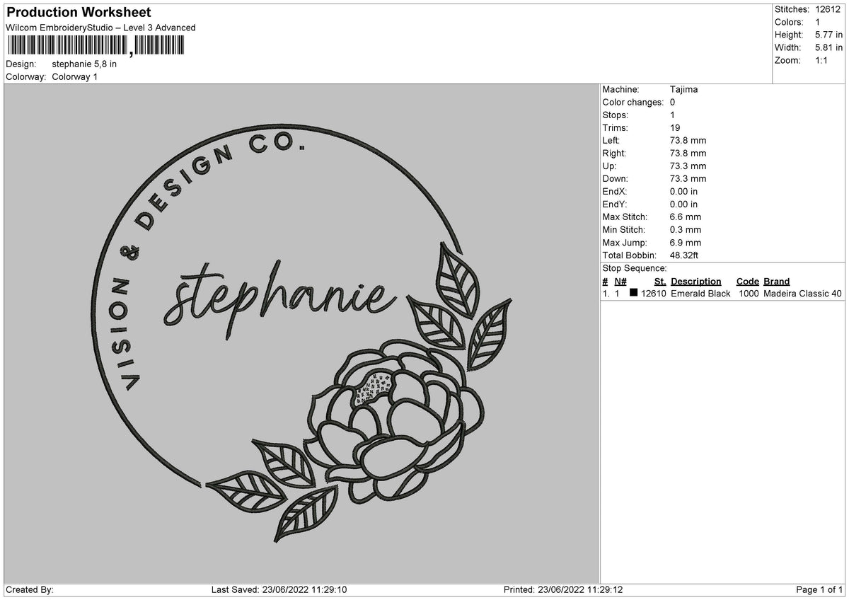This screenshot has width=849, height=600.
Task: Select 'Wilcom EmbroideryStudio – Level 3 Advanced' text
Action: [x=100, y=28]
